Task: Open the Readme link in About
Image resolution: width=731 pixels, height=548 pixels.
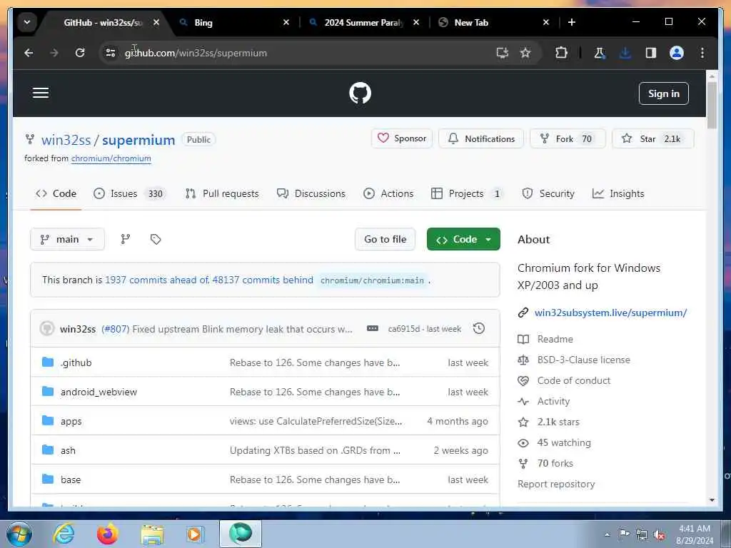Action: (x=555, y=339)
